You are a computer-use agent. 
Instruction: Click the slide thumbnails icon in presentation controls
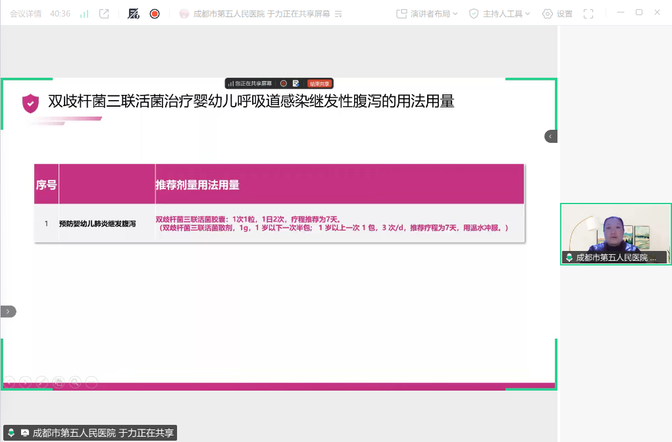coord(58,381)
